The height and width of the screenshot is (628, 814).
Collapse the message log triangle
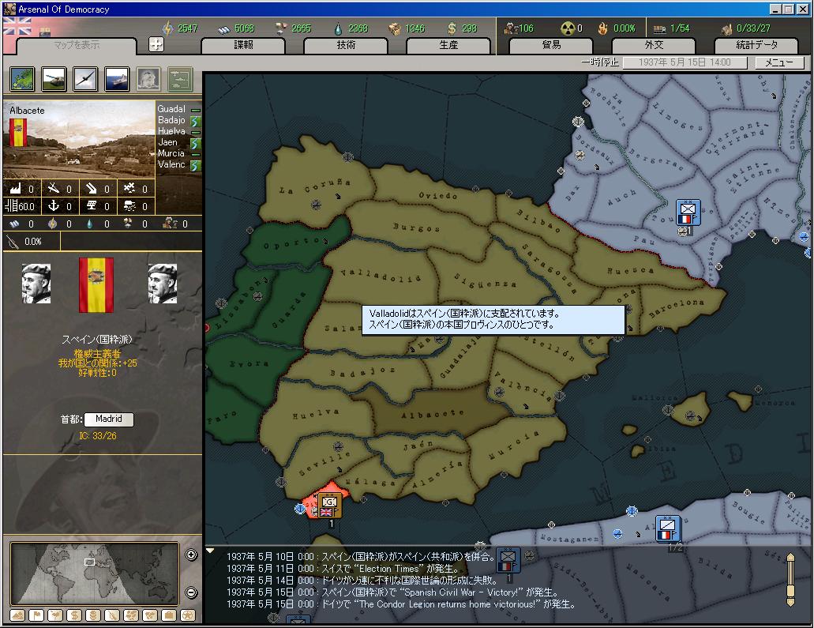(x=210, y=551)
